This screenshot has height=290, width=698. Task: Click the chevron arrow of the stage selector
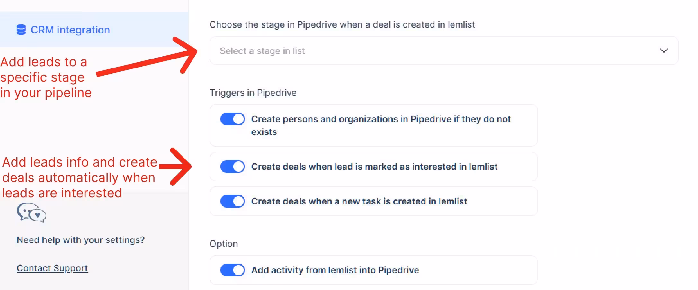click(664, 51)
